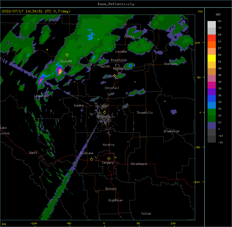
Task: Click the intense storm cell north of Limestone
Action: pos(41,81)
